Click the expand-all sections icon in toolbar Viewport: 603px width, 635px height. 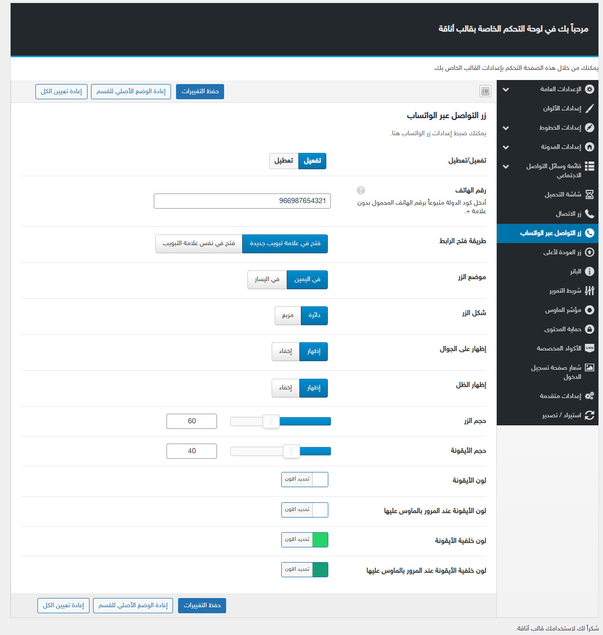click(x=485, y=91)
